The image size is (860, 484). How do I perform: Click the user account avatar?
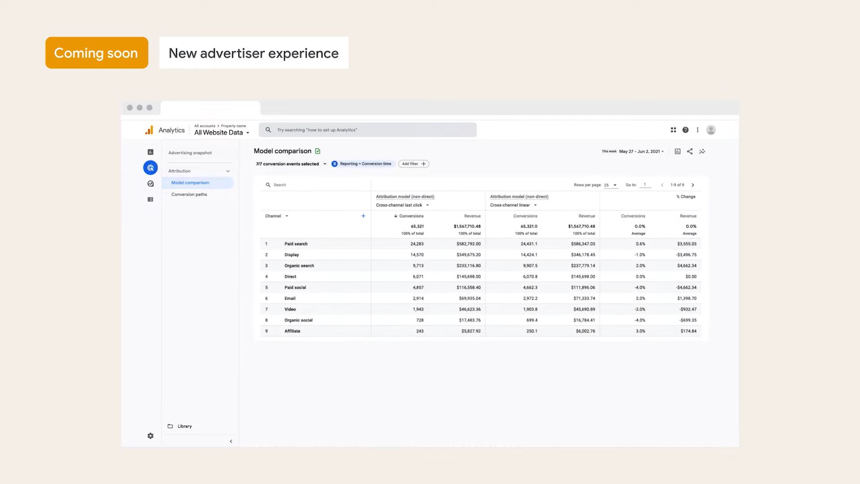(711, 130)
